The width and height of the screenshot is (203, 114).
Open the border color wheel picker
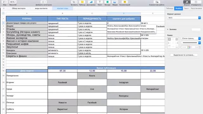[189, 47]
